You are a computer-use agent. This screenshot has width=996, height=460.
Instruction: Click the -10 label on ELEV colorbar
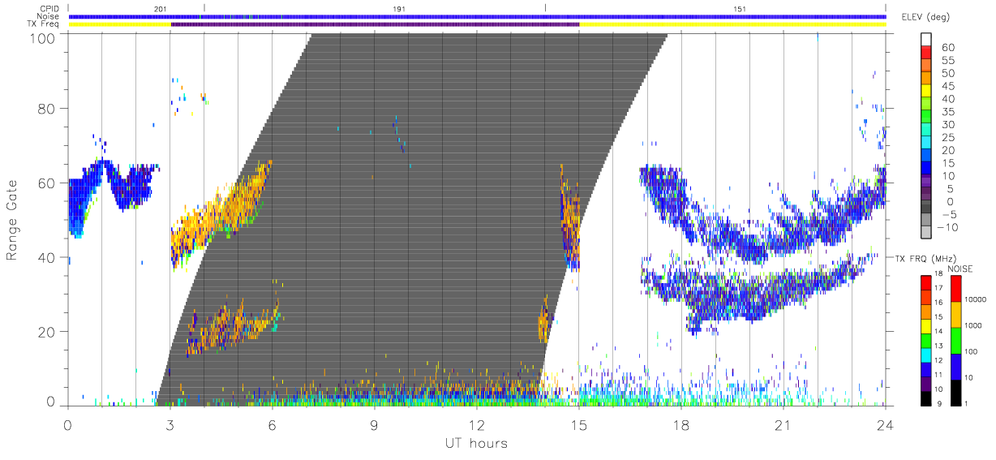point(947,226)
